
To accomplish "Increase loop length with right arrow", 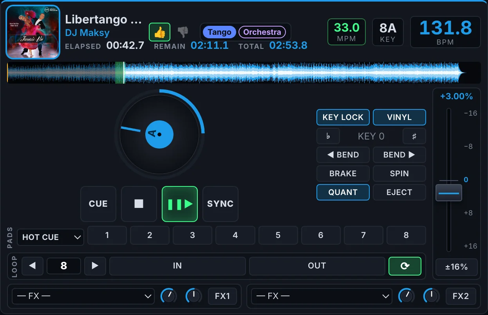I will tap(95, 266).
